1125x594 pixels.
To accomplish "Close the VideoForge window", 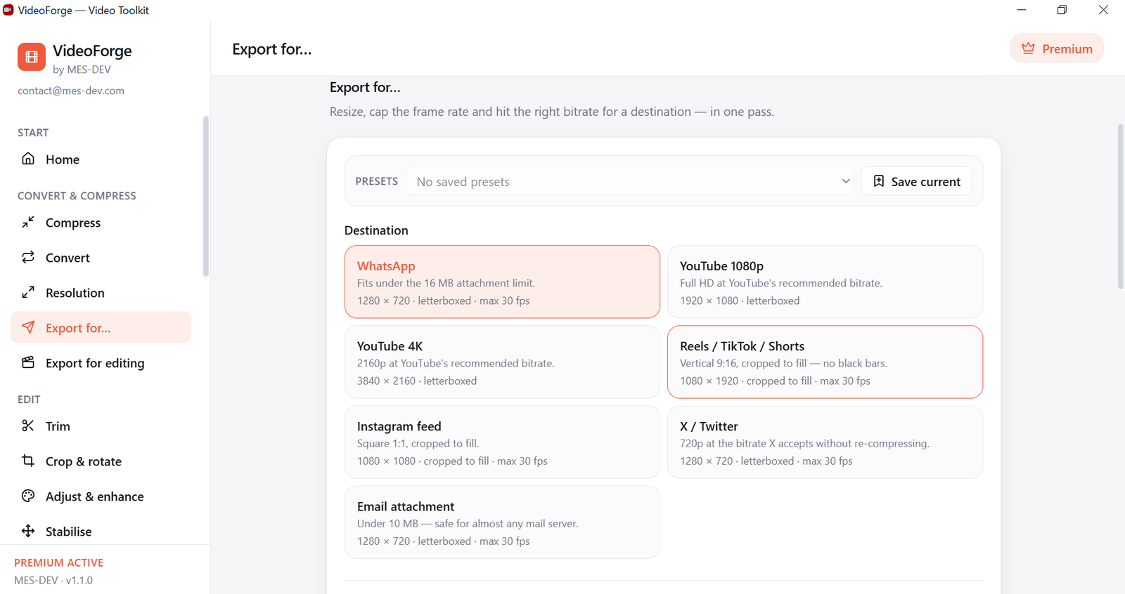I will tap(1104, 10).
